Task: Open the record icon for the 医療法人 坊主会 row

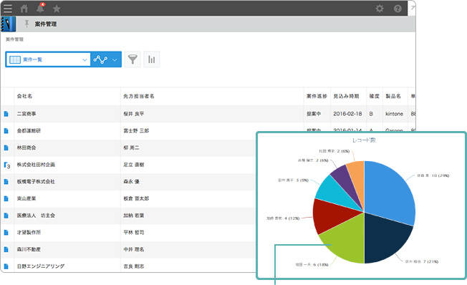Action: (6, 216)
